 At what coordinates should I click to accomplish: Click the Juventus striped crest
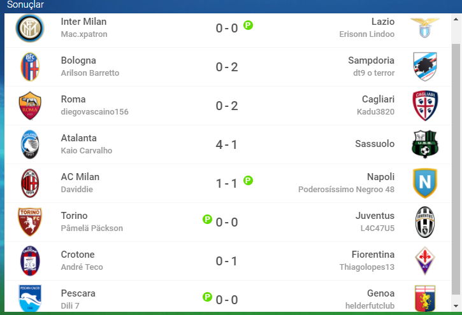point(425,222)
